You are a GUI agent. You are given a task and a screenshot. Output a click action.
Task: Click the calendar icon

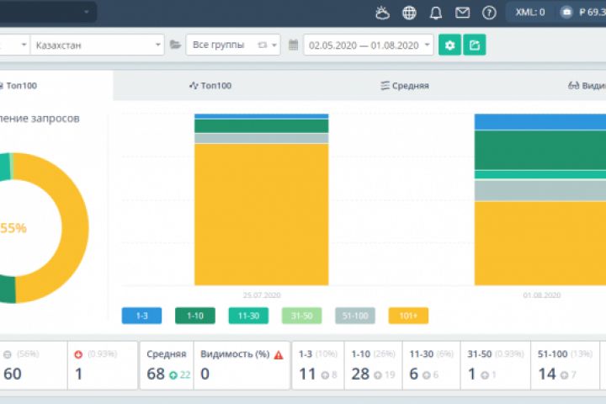[294, 45]
